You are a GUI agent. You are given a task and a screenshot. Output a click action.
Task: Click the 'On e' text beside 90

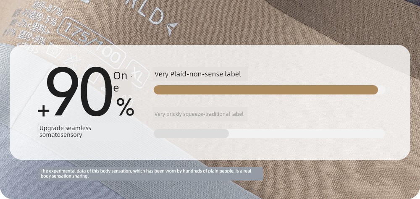point(120,82)
